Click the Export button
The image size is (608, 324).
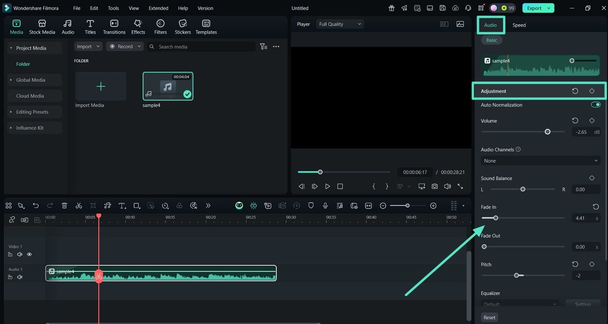click(538, 8)
